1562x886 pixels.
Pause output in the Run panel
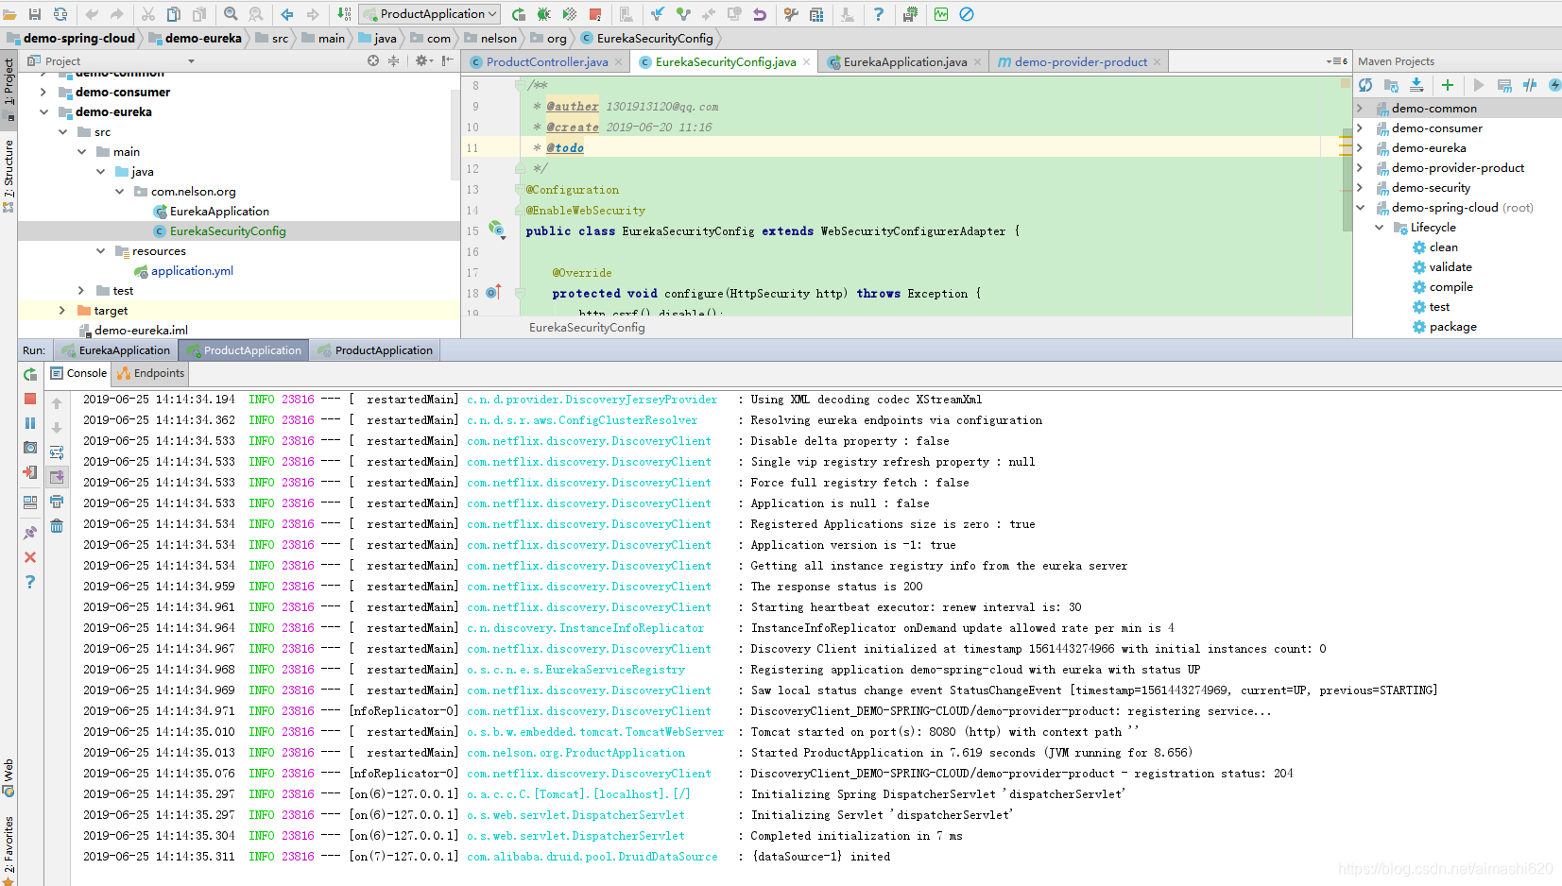30,423
